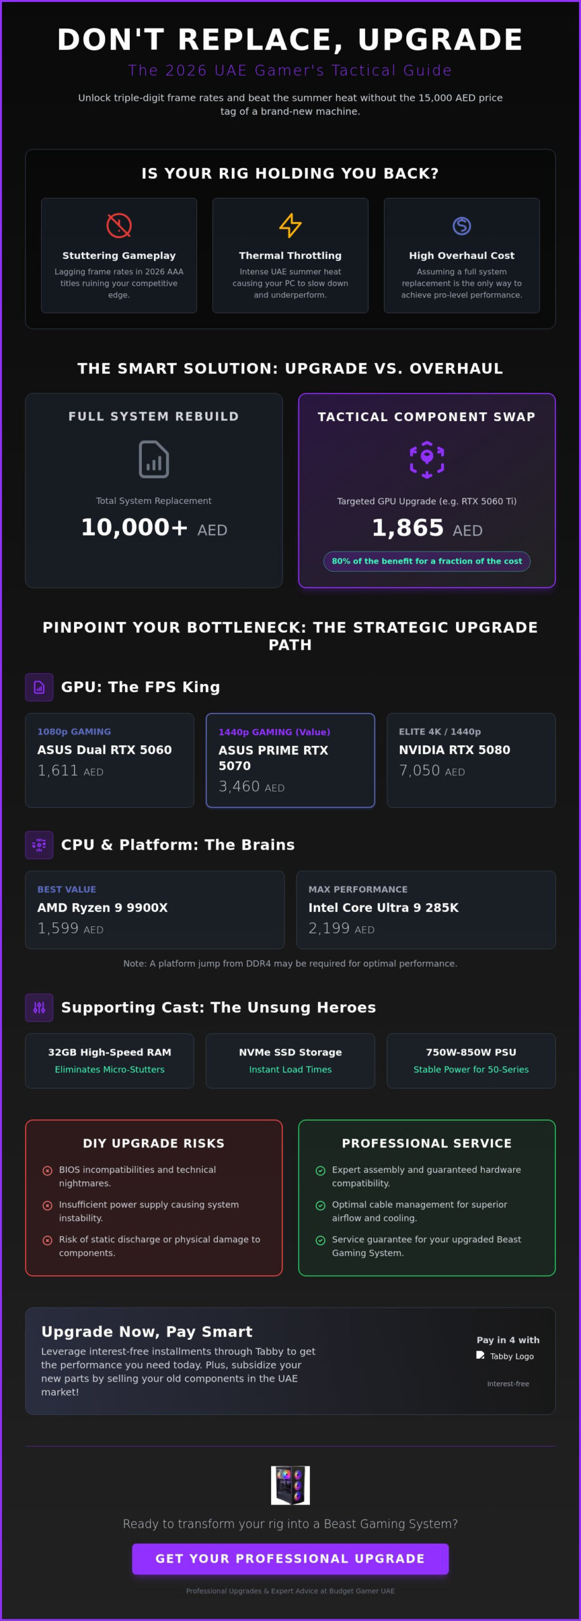
Task: Select the NVIDIA RTX 5080 card
Action: coord(471,760)
